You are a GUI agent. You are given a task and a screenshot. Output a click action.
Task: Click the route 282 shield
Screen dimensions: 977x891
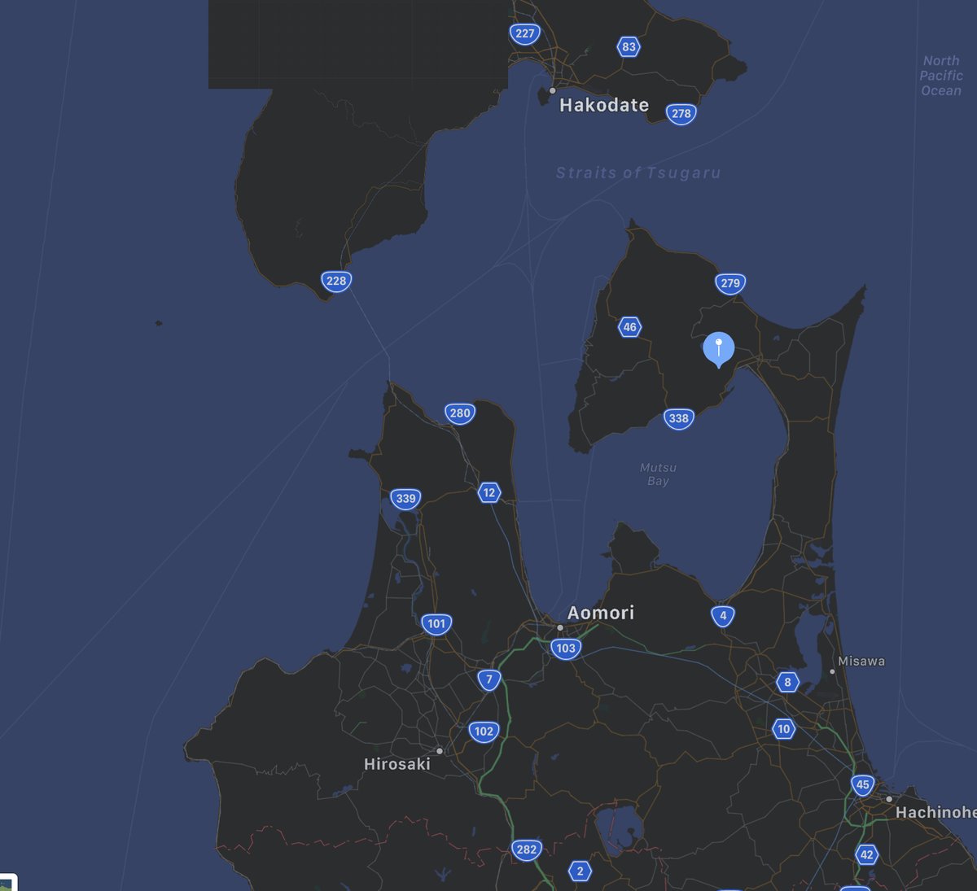click(x=527, y=850)
